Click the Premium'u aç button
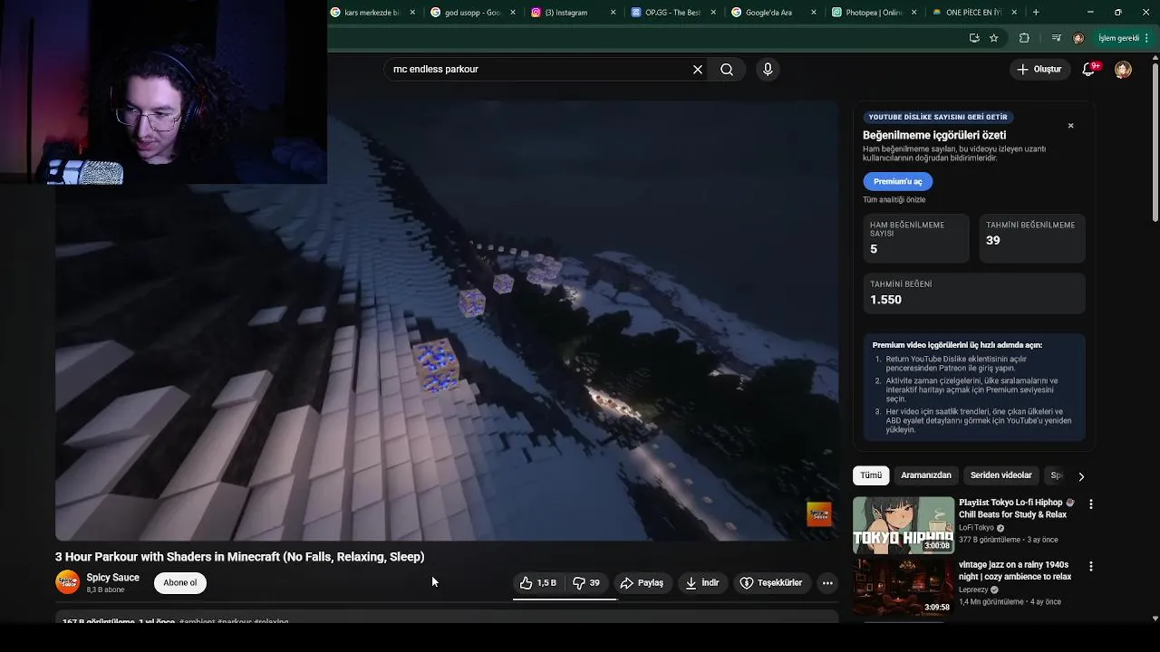The height and width of the screenshot is (652, 1160). [x=898, y=181]
